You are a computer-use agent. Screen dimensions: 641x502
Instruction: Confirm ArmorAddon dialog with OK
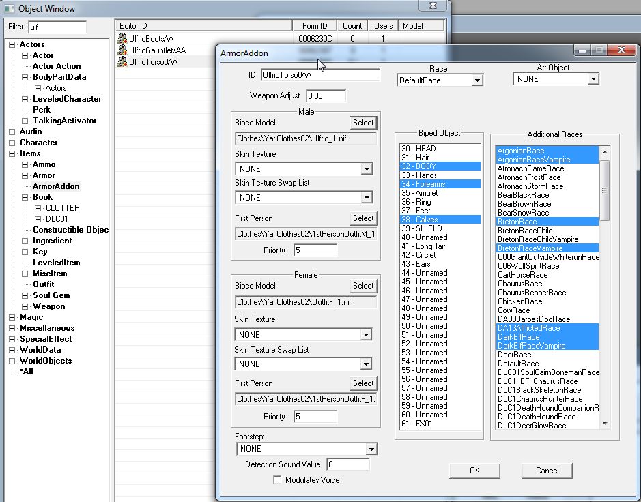pyautogui.click(x=474, y=470)
